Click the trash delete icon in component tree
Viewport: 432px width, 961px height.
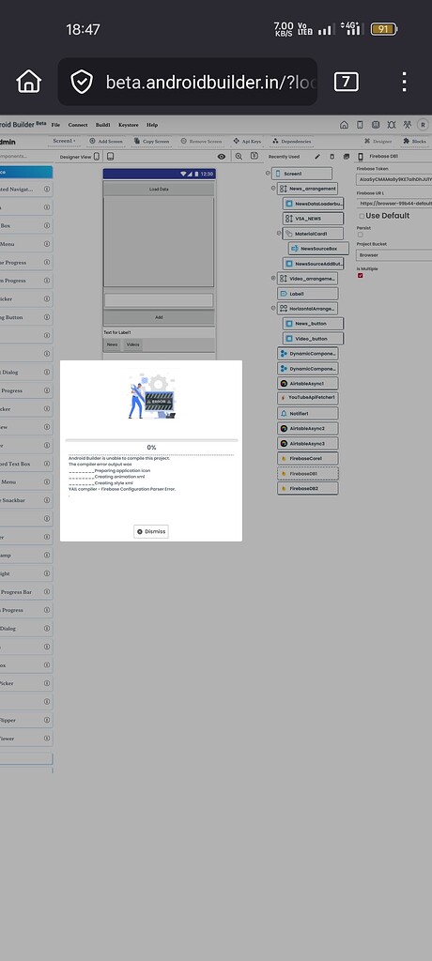point(332,157)
